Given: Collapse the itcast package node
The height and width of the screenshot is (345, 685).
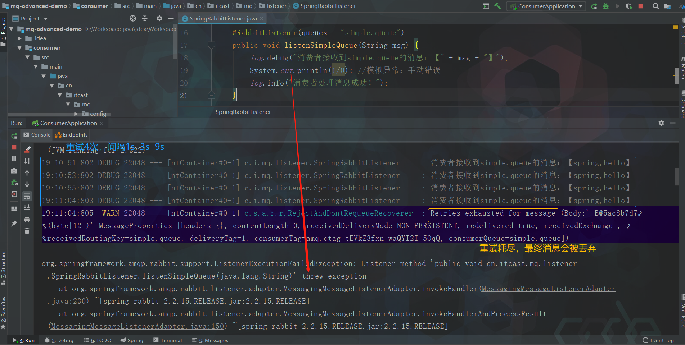Looking at the screenshot, I should coord(60,95).
